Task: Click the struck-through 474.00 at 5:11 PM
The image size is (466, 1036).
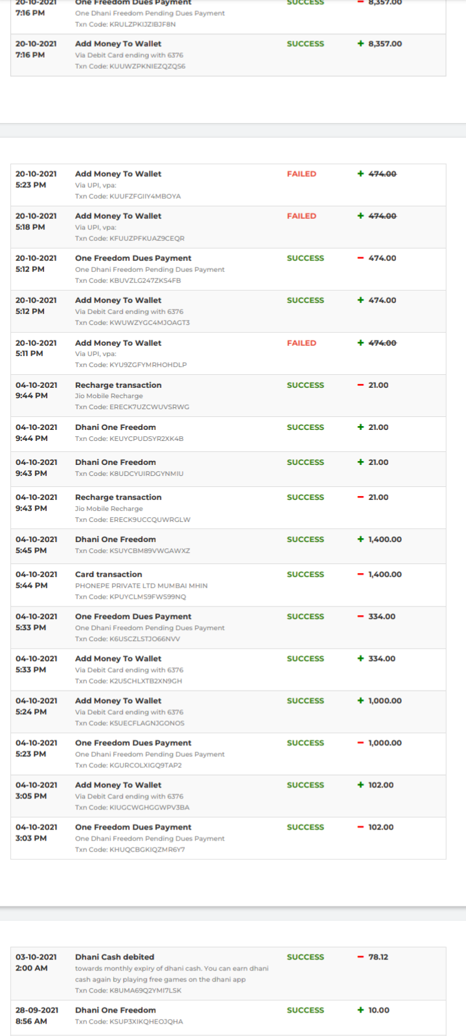Action: point(383,343)
